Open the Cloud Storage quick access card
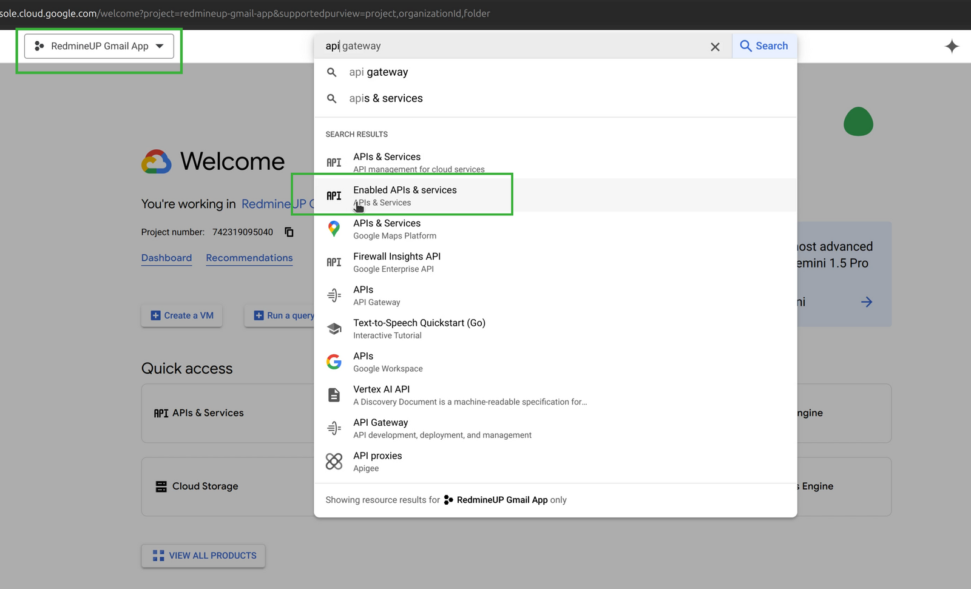The width and height of the screenshot is (971, 589). (x=205, y=486)
